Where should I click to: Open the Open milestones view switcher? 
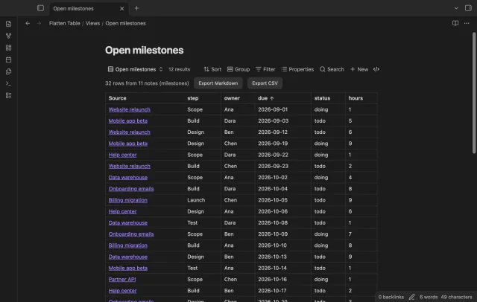136,69
